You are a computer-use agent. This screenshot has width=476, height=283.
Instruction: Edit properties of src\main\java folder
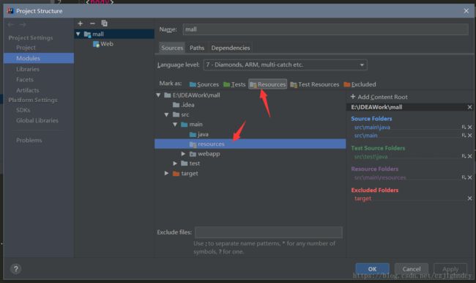(464, 127)
